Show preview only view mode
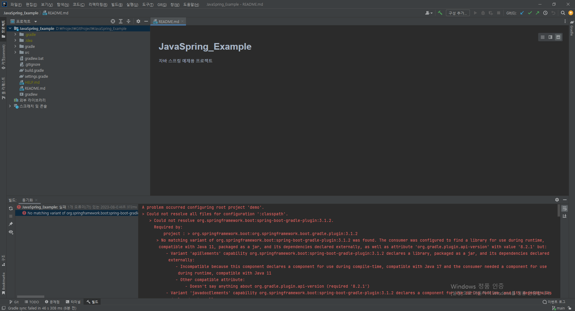Viewport: 575px width, 311px height. [558, 37]
